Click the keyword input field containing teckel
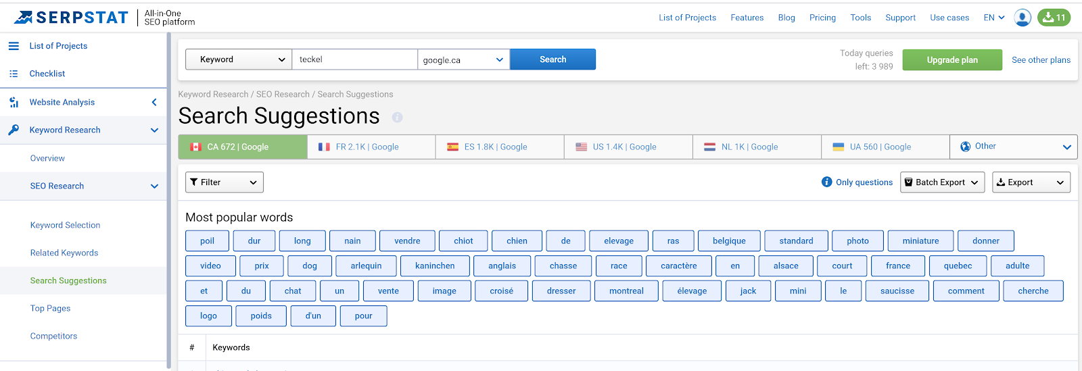The width and height of the screenshot is (1082, 371). pos(355,59)
